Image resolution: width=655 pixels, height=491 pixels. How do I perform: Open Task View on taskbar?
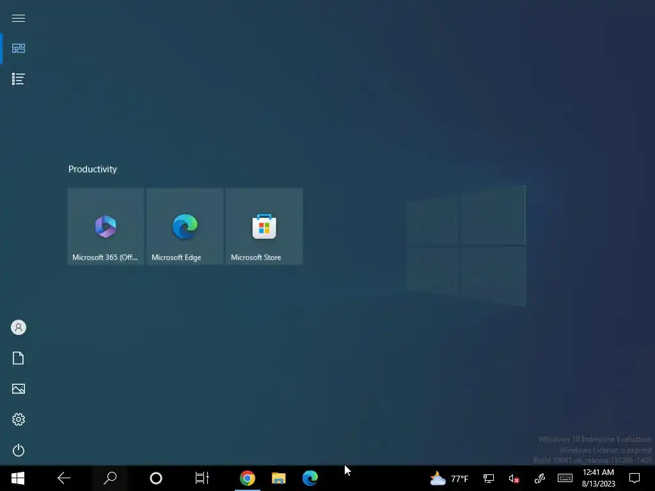pos(201,478)
